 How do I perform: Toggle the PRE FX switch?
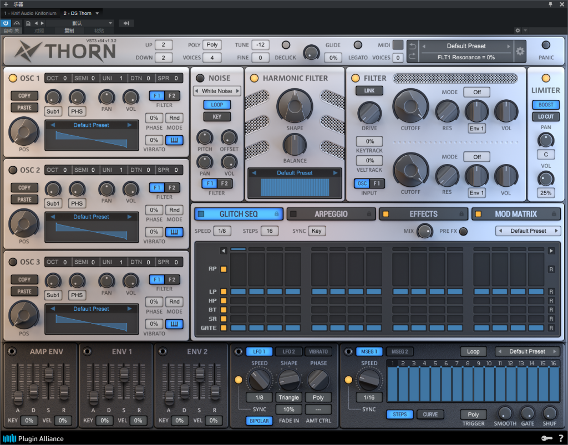tap(463, 231)
